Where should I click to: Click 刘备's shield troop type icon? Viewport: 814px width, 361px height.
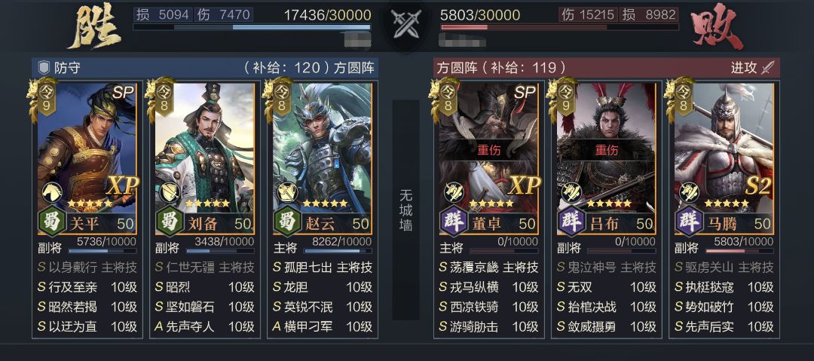pos(170,191)
